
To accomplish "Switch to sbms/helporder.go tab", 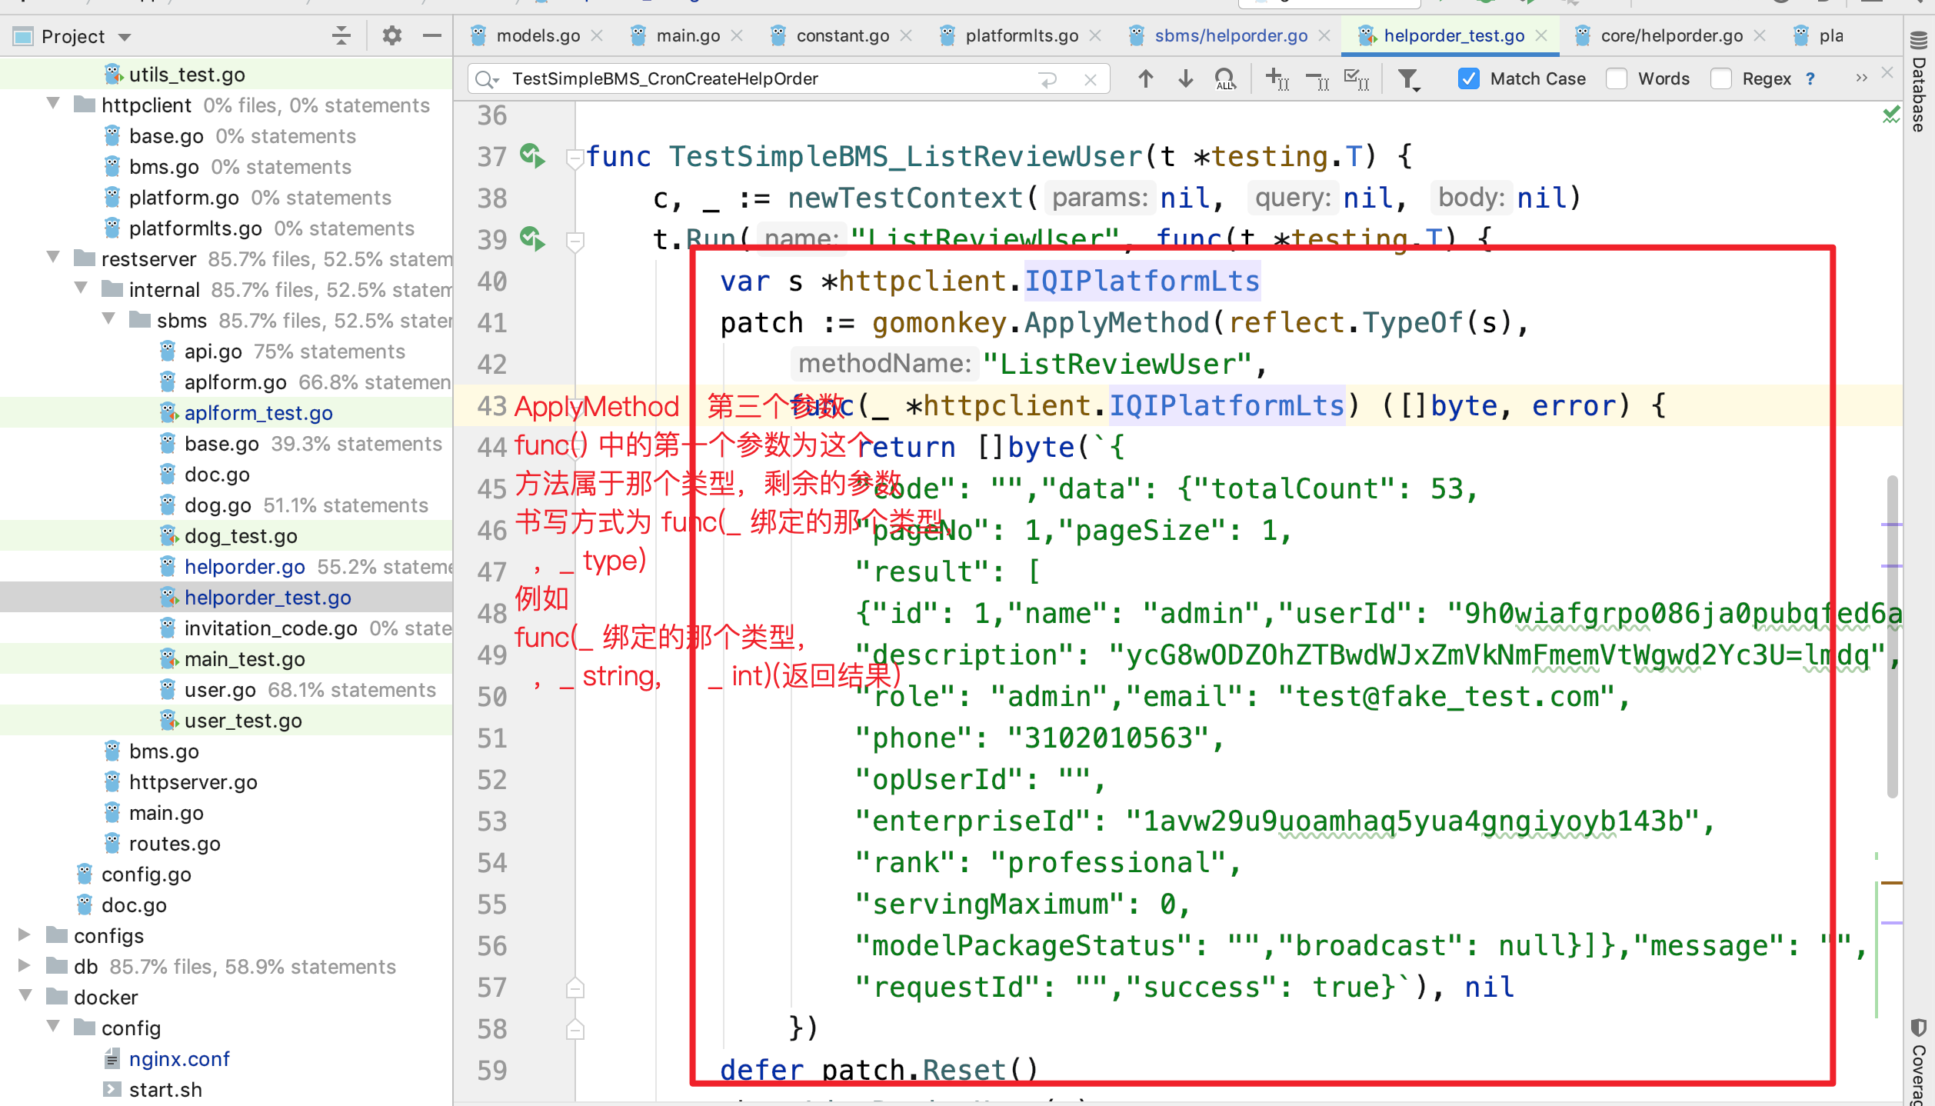I will tap(1231, 35).
